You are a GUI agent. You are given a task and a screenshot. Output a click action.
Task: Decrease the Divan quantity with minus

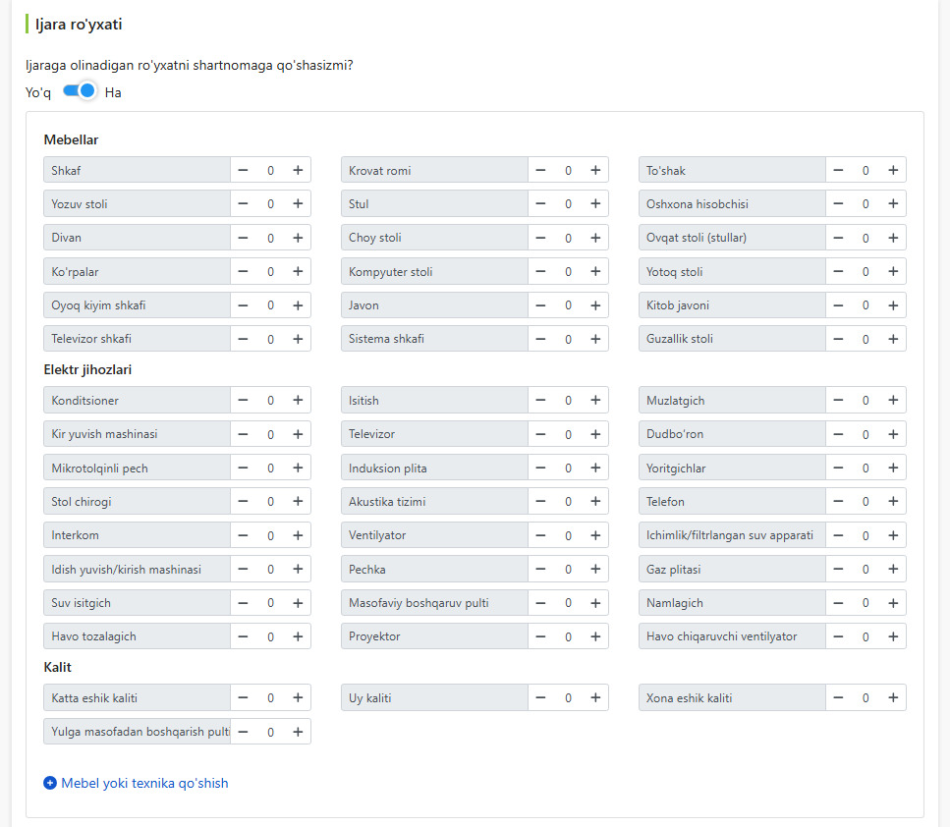pyautogui.click(x=243, y=238)
